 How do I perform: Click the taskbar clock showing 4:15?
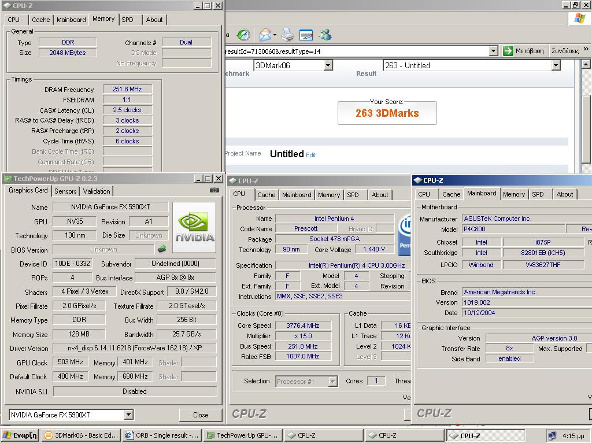pyautogui.click(x=573, y=436)
